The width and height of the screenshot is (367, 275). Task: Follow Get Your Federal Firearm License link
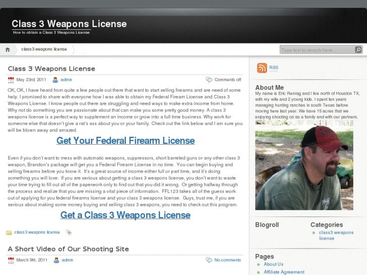pos(126,141)
